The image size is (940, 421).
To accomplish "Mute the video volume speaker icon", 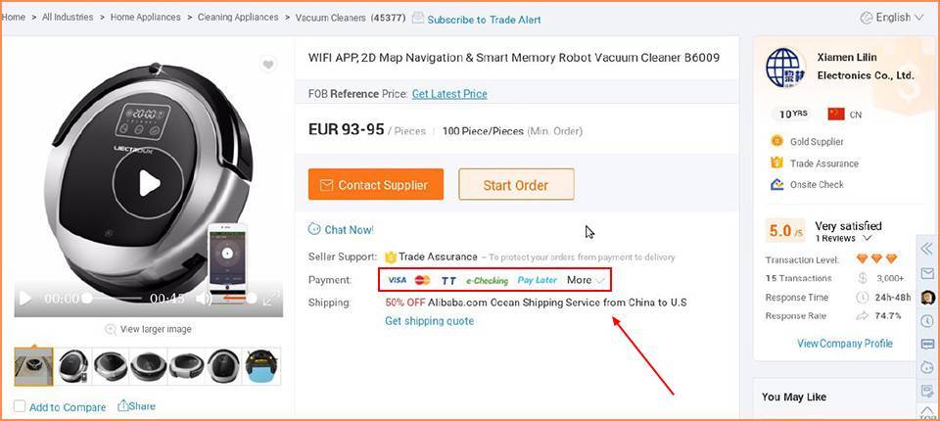I will click(x=204, y=298).
